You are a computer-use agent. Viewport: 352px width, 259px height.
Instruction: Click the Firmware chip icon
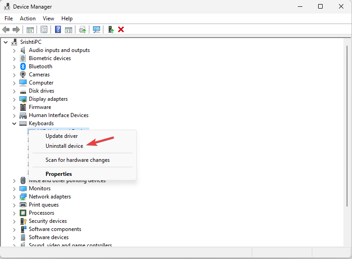tap(23, 107)
